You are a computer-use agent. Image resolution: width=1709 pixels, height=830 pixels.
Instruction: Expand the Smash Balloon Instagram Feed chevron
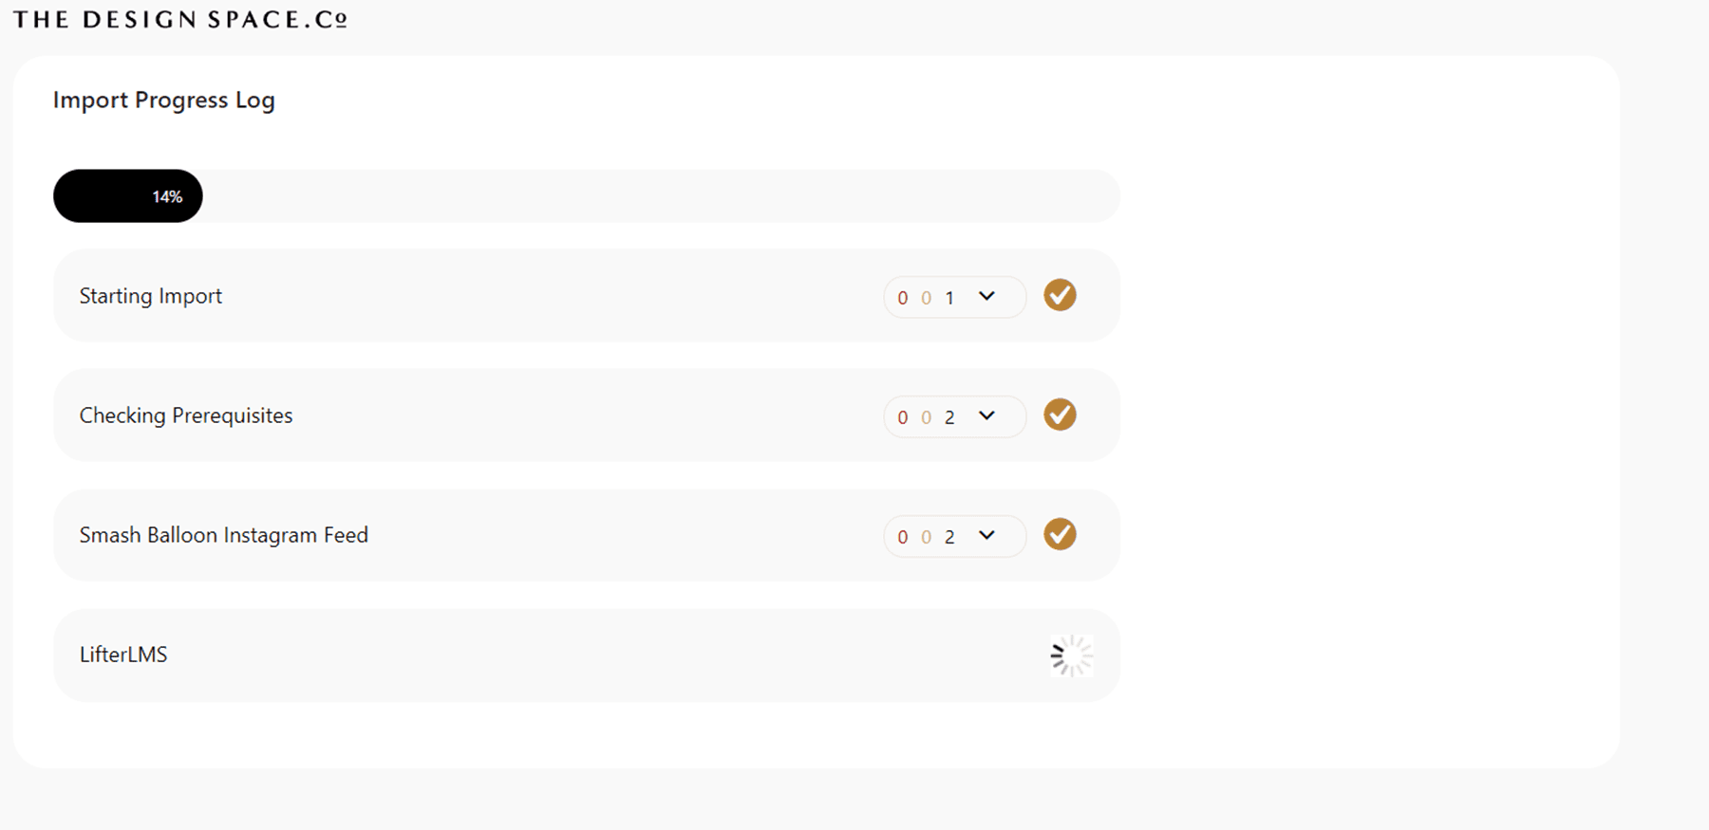point(986,535)
